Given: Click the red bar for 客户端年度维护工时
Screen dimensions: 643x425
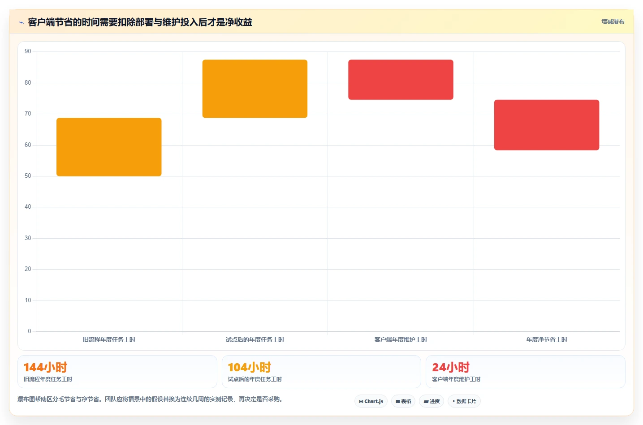Looking at the screenshot, I should 401,80.
